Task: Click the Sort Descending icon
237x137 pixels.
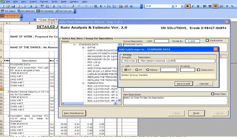Action: [x=114, y=6]
